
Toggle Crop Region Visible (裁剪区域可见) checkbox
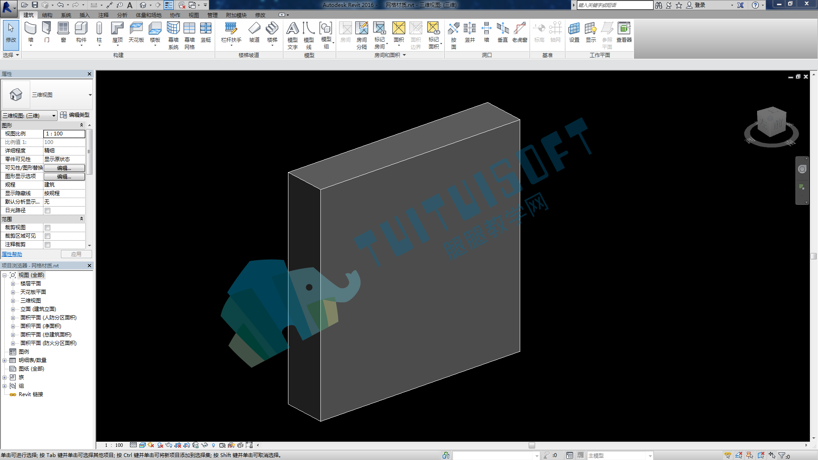[48, 236]
